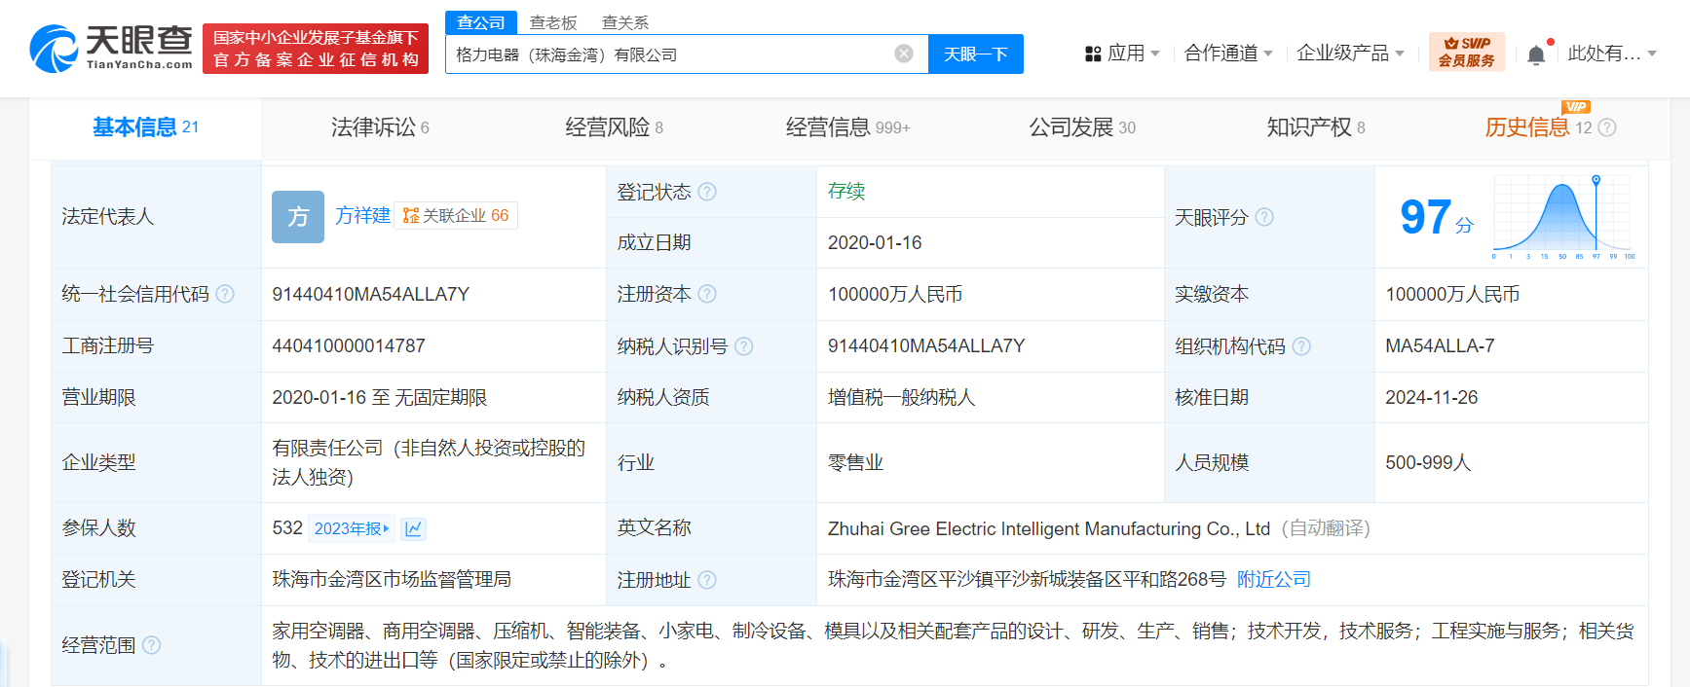Viewport: 1690px width, 687px height.
Task: Click the English name Zhuhai Gree Electric
Action: pos(1049,528)
